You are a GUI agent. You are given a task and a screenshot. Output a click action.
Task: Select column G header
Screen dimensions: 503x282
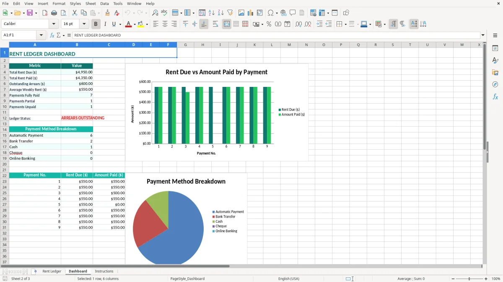[x=185, y=45]
